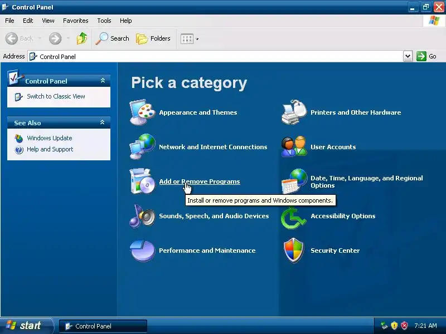Click the Forward arrow toolbar button

point(55,38)
